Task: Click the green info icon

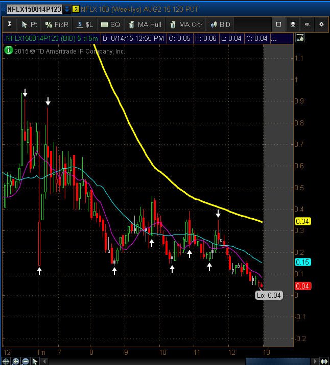Action: pyautogui.click(x=8, y=50)
